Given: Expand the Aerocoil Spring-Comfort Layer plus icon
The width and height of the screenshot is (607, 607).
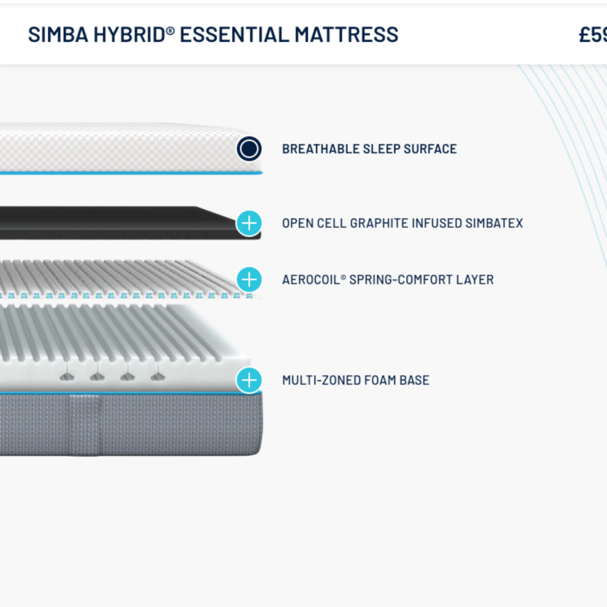Looking at the screenshot, I should (249, 279).
